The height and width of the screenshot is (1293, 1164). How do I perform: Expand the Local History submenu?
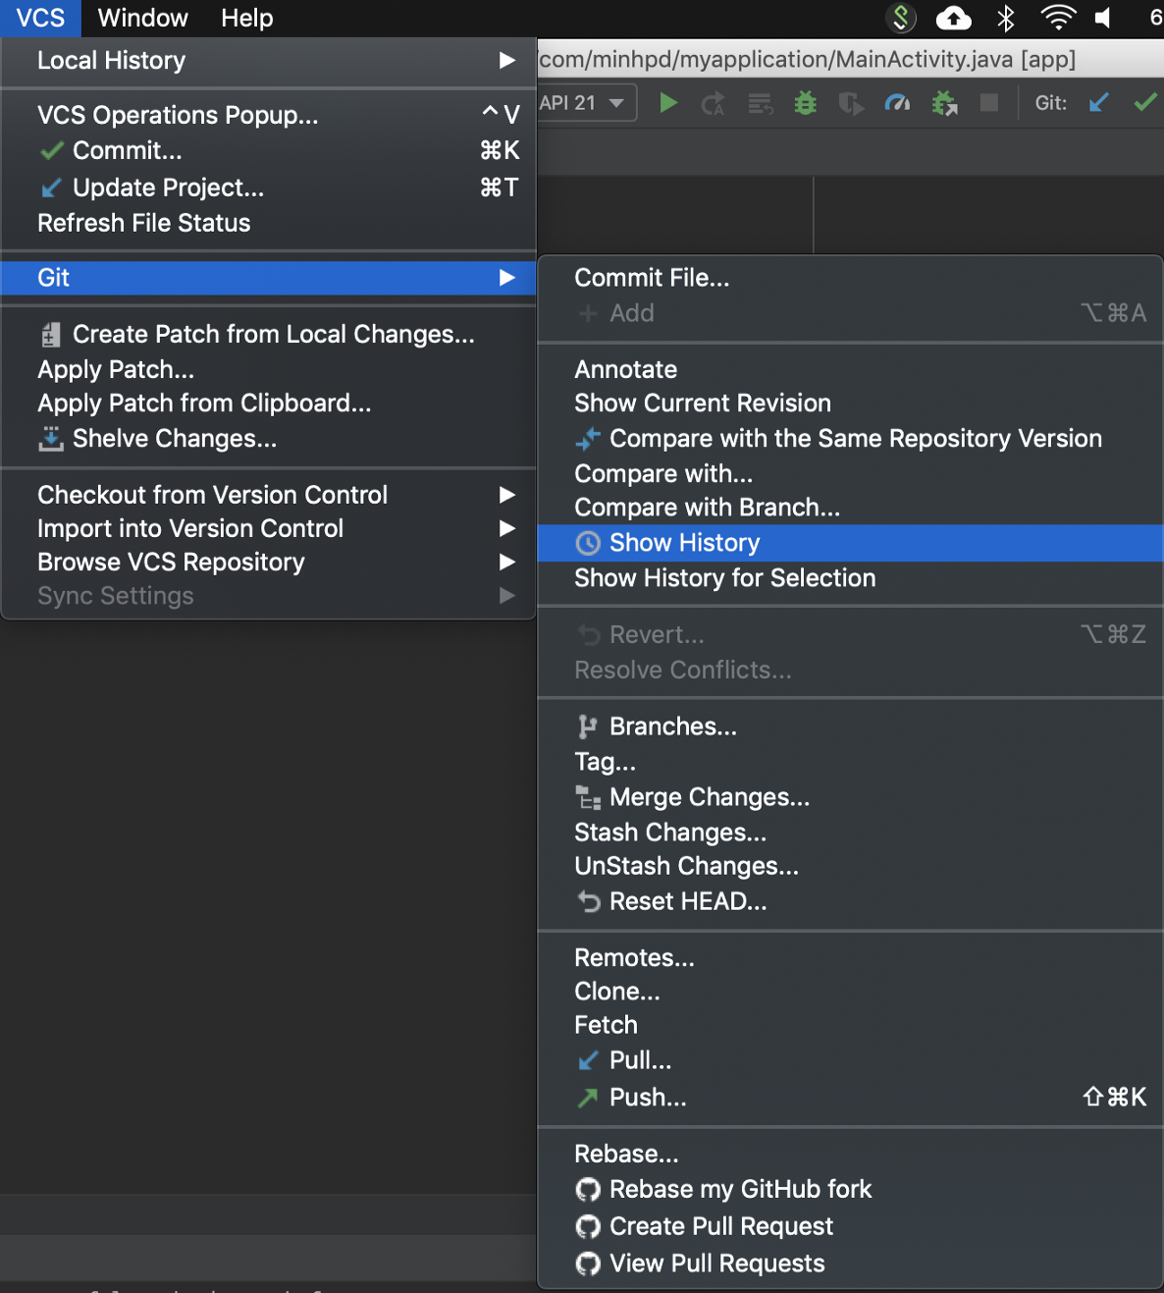268,61
